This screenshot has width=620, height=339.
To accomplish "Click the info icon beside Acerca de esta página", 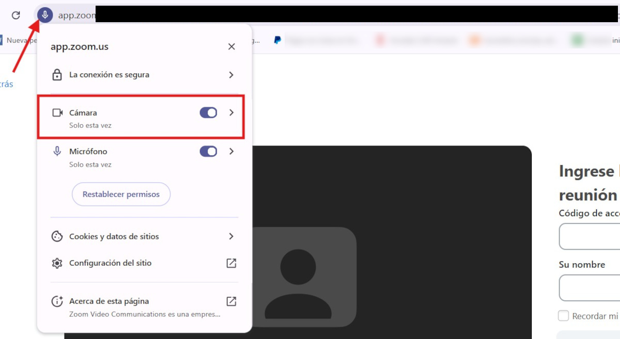I will [x=57, y=301].
